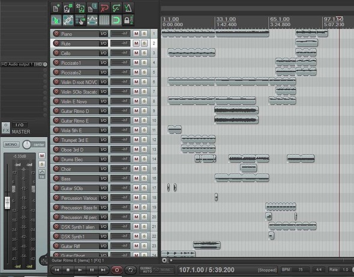The image size is (354, 277).
Task: Toggle grid lines toolbar icon
Action: [104, 20]
